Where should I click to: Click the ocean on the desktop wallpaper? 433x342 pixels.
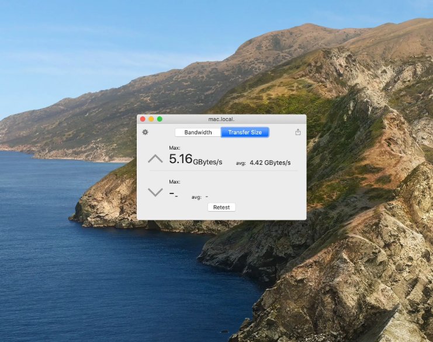click(x=88, y=275)
